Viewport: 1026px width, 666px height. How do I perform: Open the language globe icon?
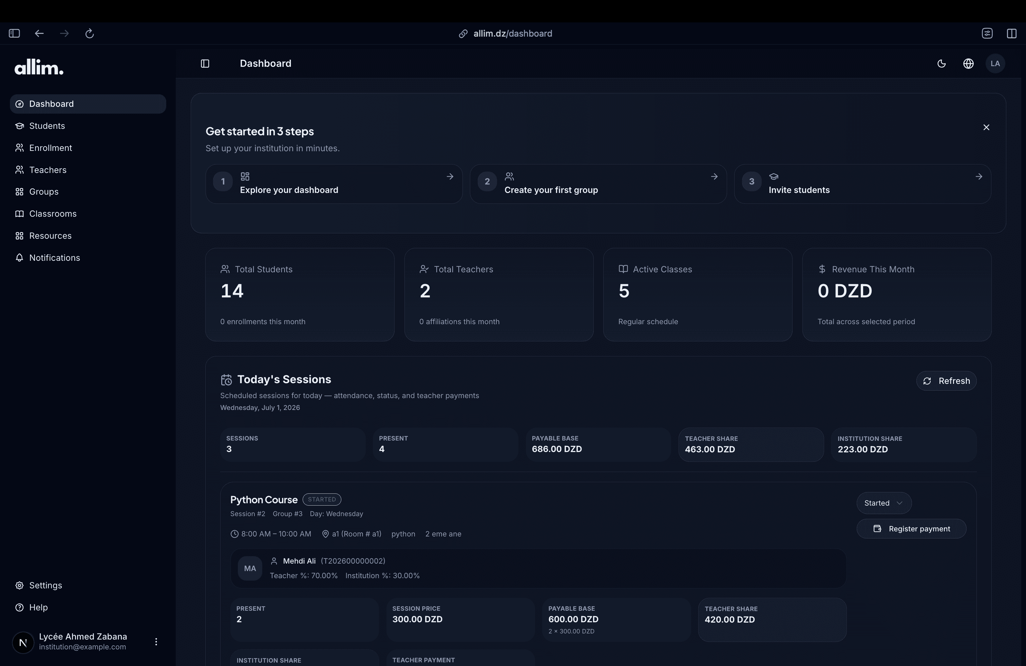tap(968, 63)
